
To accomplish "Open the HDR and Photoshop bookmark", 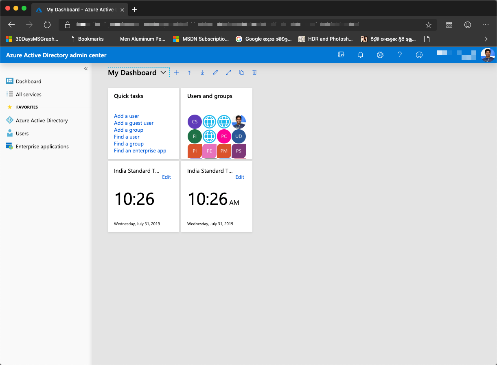I will pos(326,39).
